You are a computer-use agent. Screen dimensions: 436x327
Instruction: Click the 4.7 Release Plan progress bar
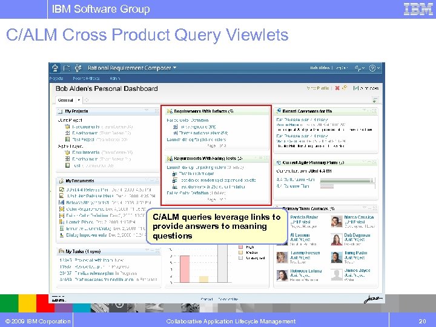[x=348, y=187]
